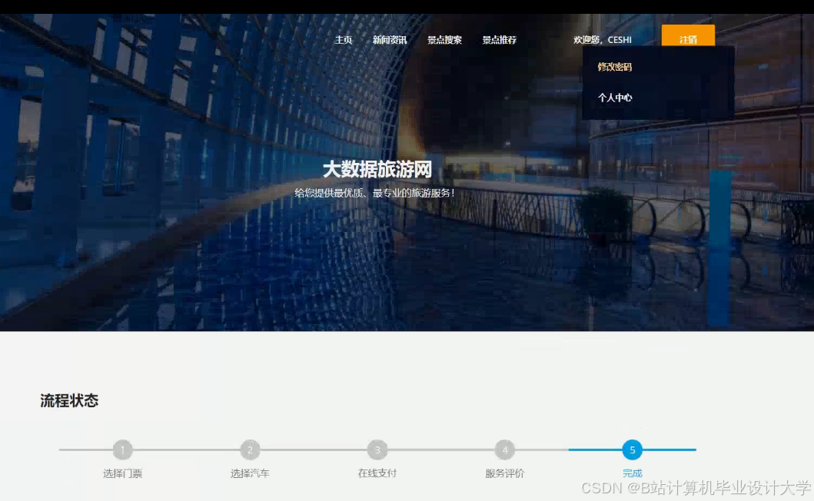Click the "在线支付" step label
Image resolution: width=814 pixels, height=501 pixels.
pyautogui.click(x=377, y=473)
